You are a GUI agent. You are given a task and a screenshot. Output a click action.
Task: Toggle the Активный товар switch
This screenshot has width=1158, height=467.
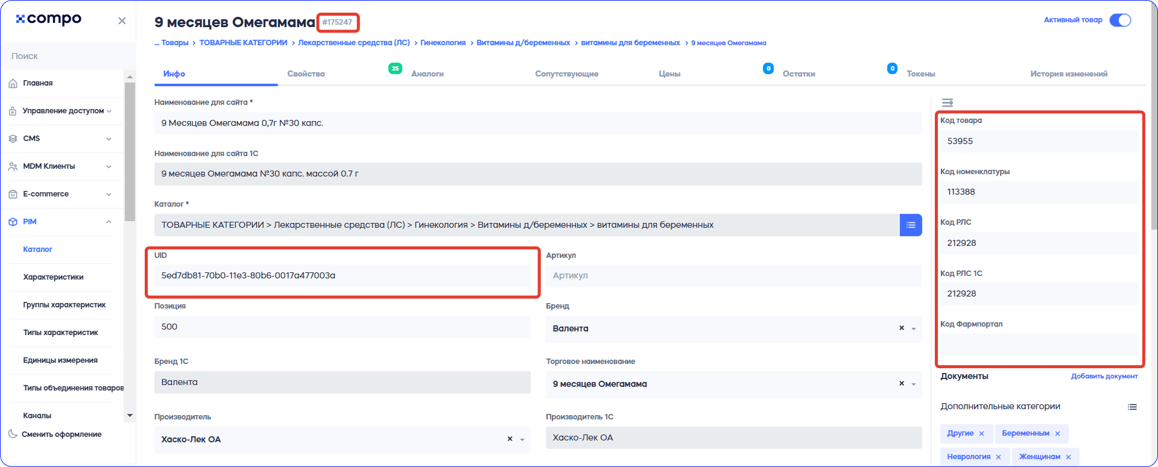click(x=1120, y=20)
